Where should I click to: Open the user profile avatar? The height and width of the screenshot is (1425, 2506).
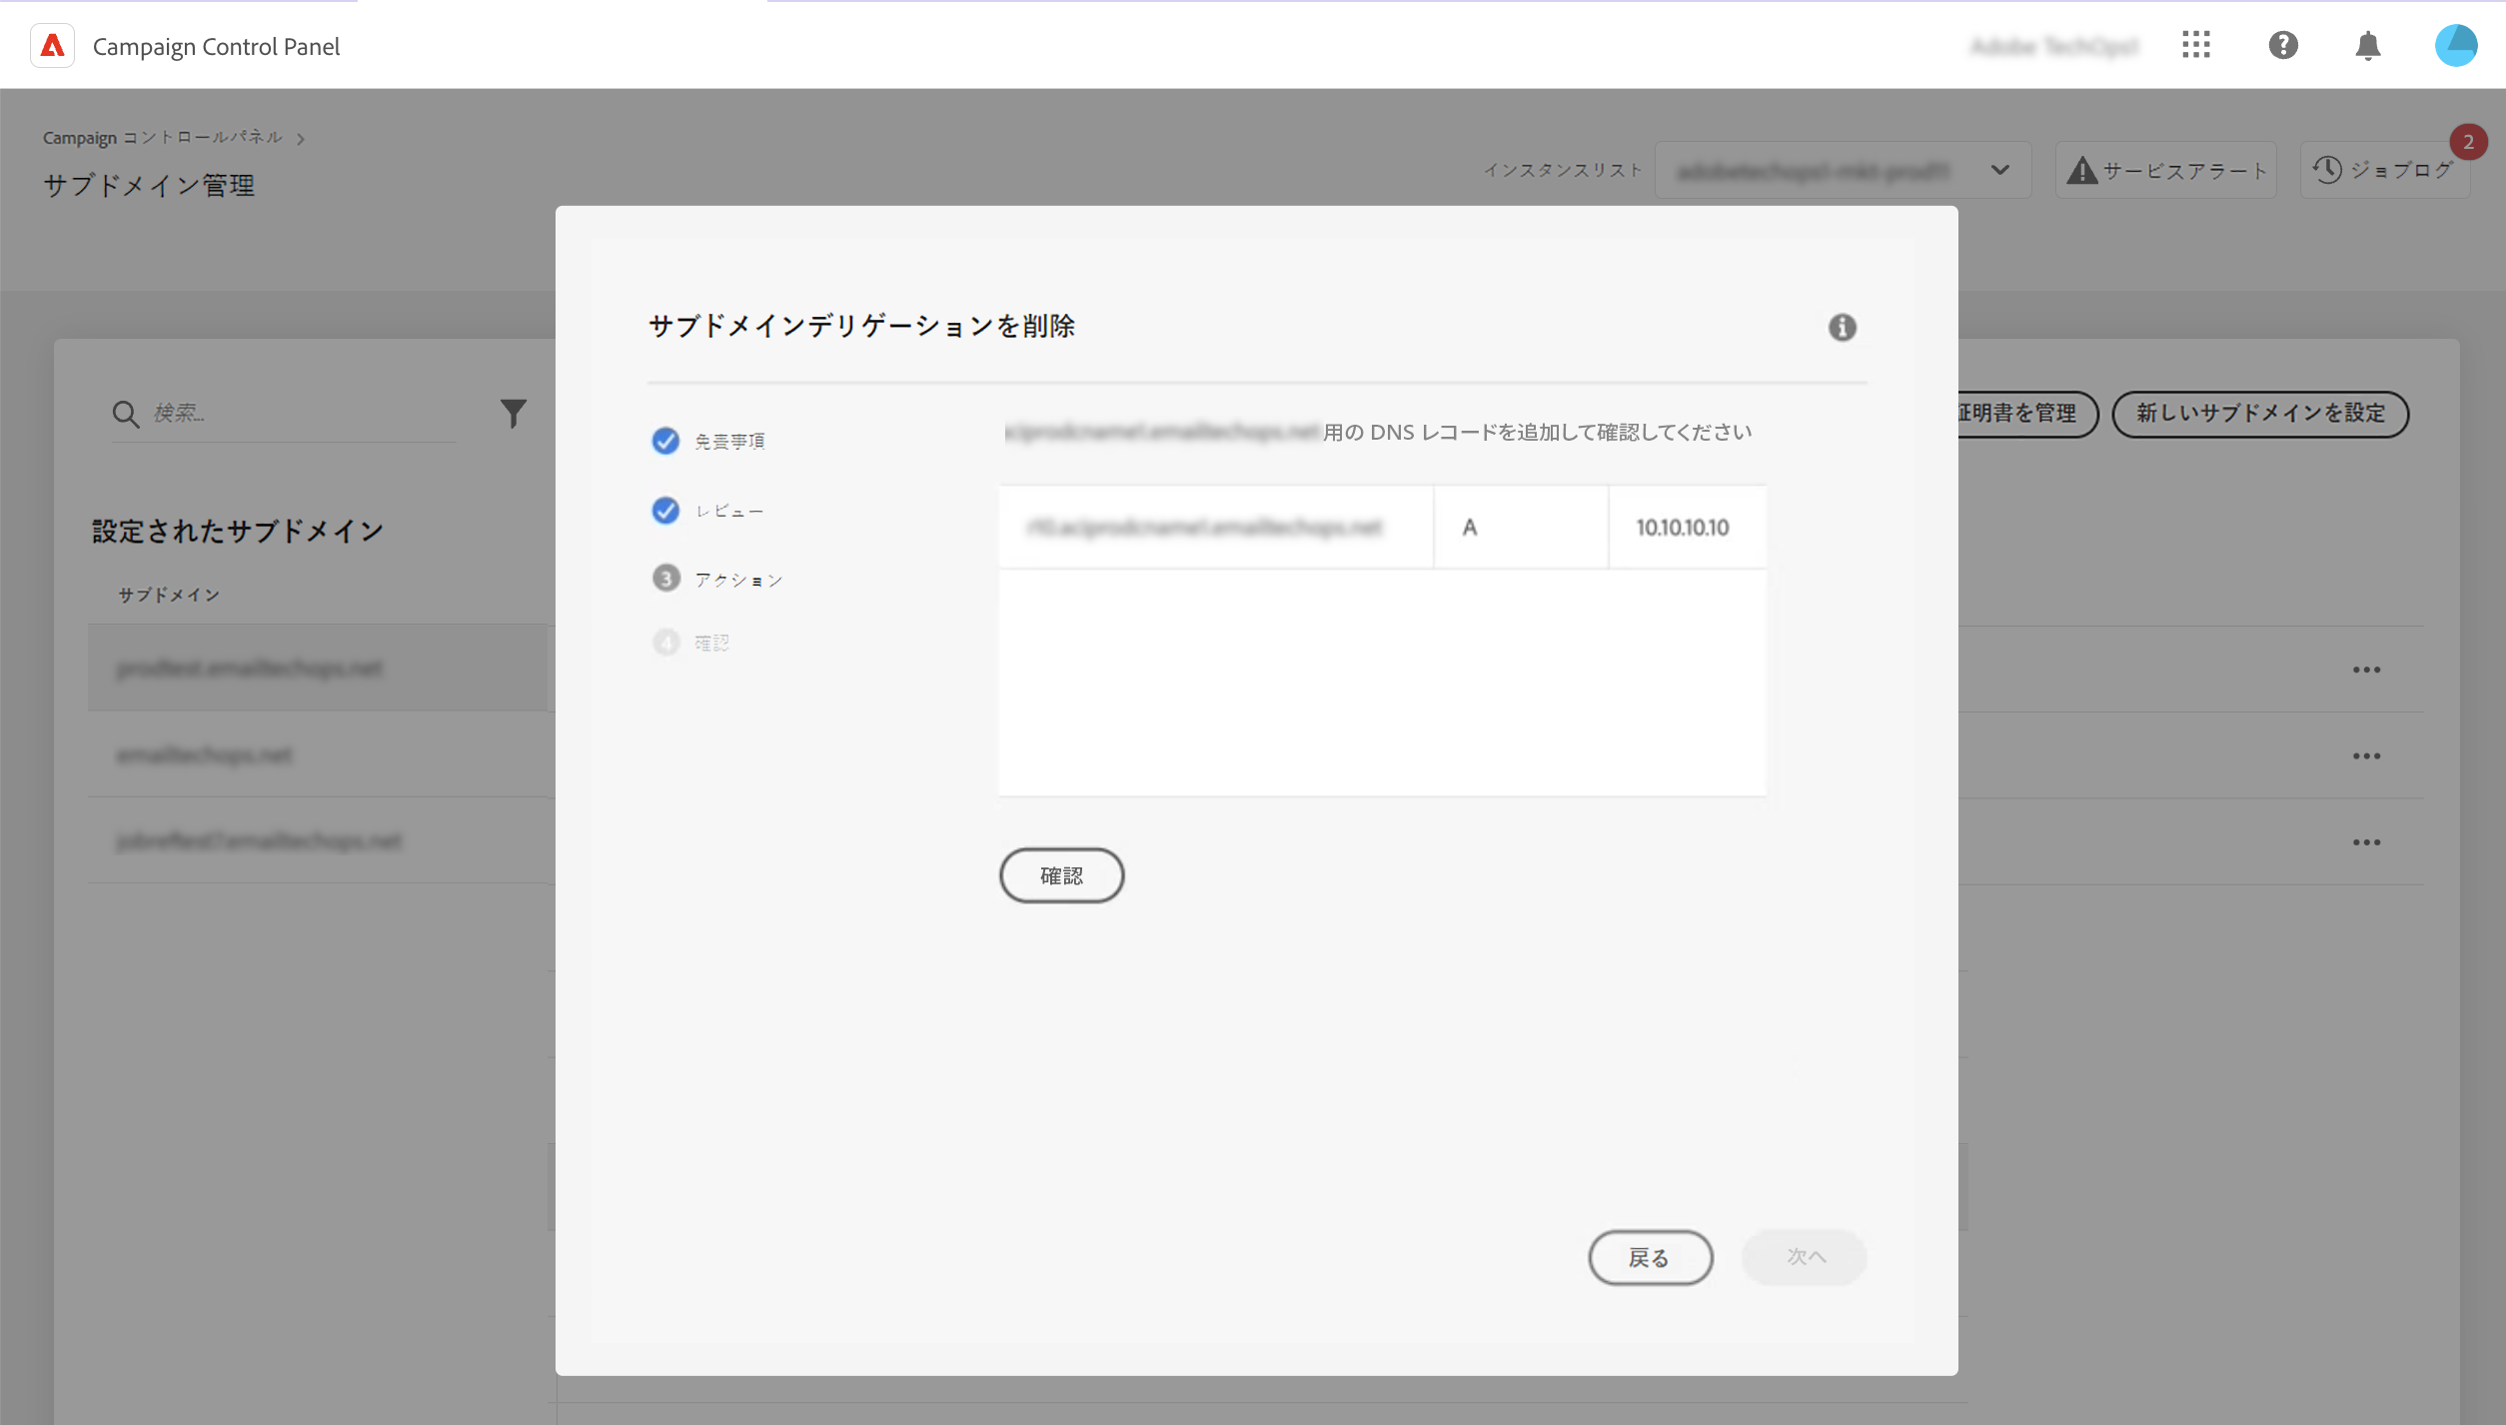pyautogui.click(x=2455, y=46)
